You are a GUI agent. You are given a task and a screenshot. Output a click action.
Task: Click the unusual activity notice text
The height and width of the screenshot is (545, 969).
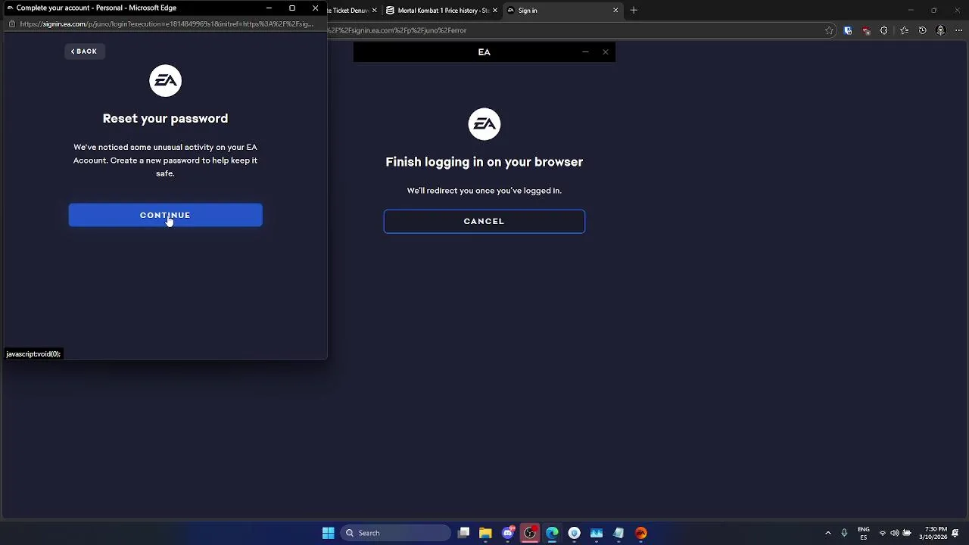click(x=165, y=160)
